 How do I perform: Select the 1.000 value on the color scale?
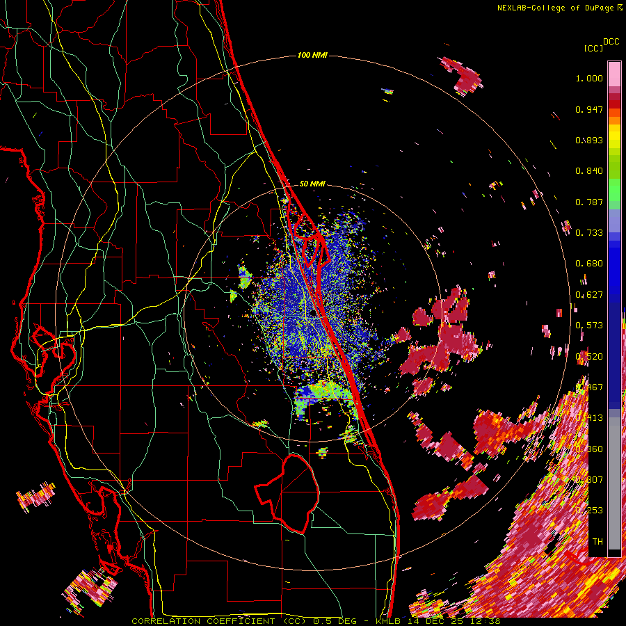(x=589, y=78)
